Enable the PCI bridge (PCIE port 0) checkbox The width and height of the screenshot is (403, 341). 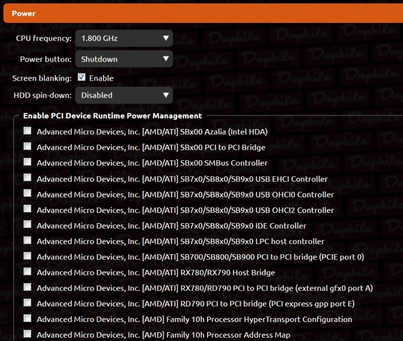27,256
